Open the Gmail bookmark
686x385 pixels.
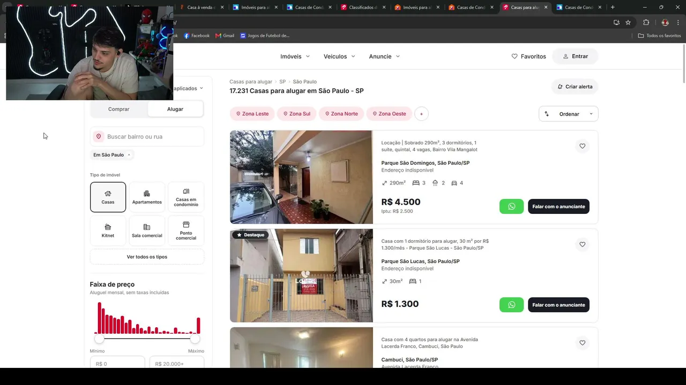coord(225,36)
